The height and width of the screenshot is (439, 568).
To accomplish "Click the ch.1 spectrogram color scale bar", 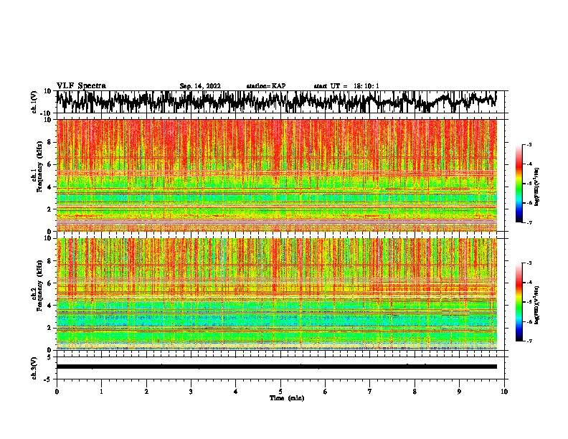I will pyautogui.click(x=519, y=184).
